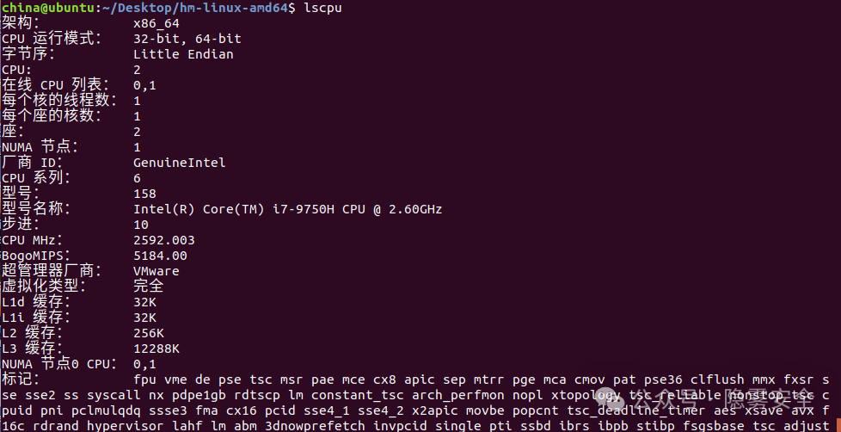Click the Intel Core i7-9750H model name
Viewport: 841px width, 432px height.
coord(288,209)
